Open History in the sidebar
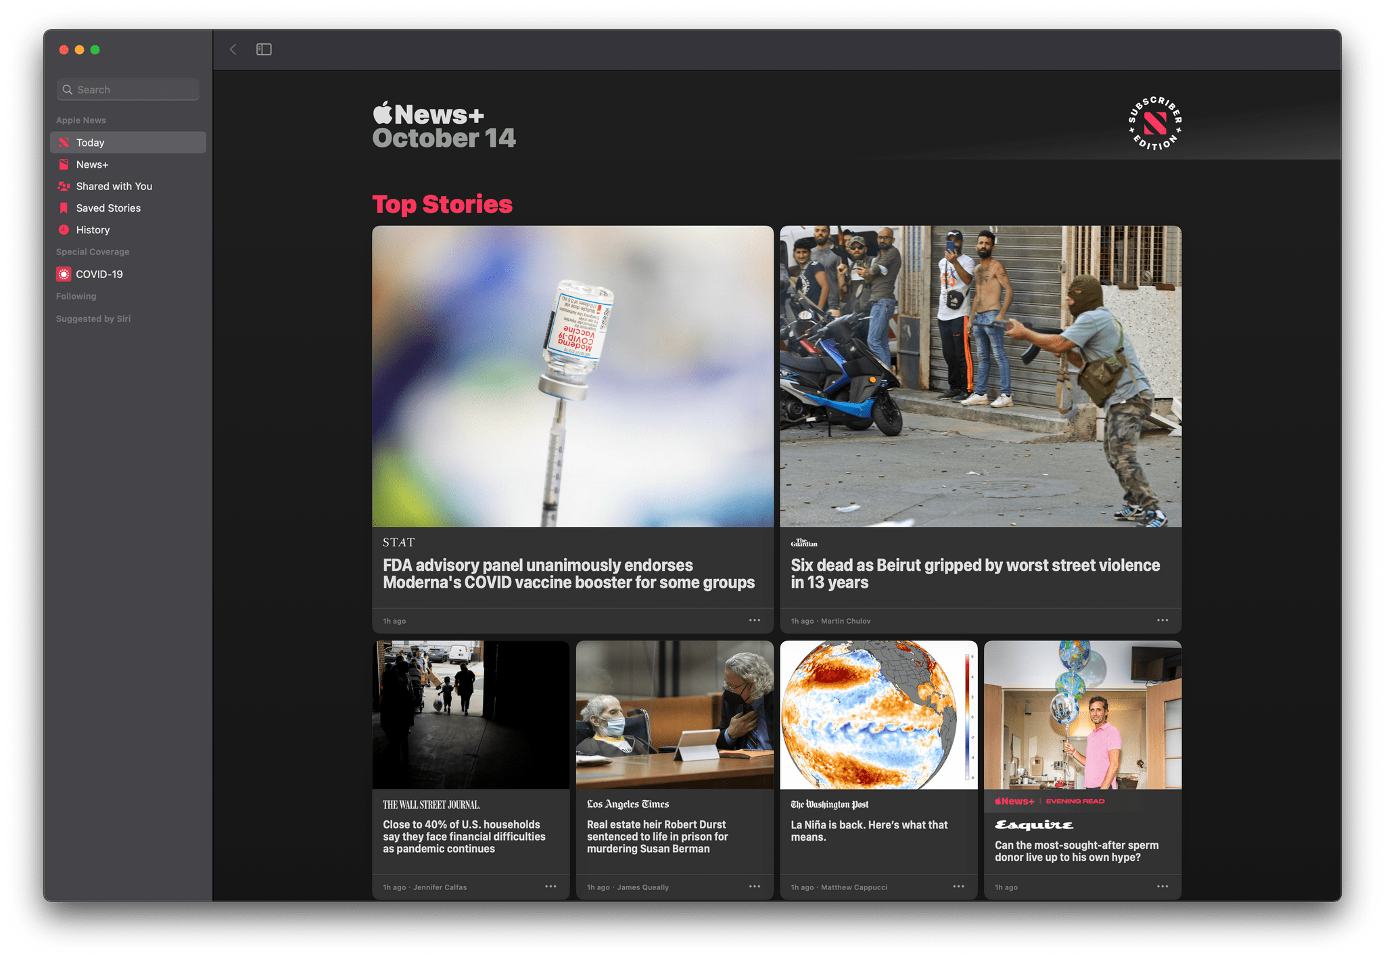 pyautogui.click(x=128, y=230)
